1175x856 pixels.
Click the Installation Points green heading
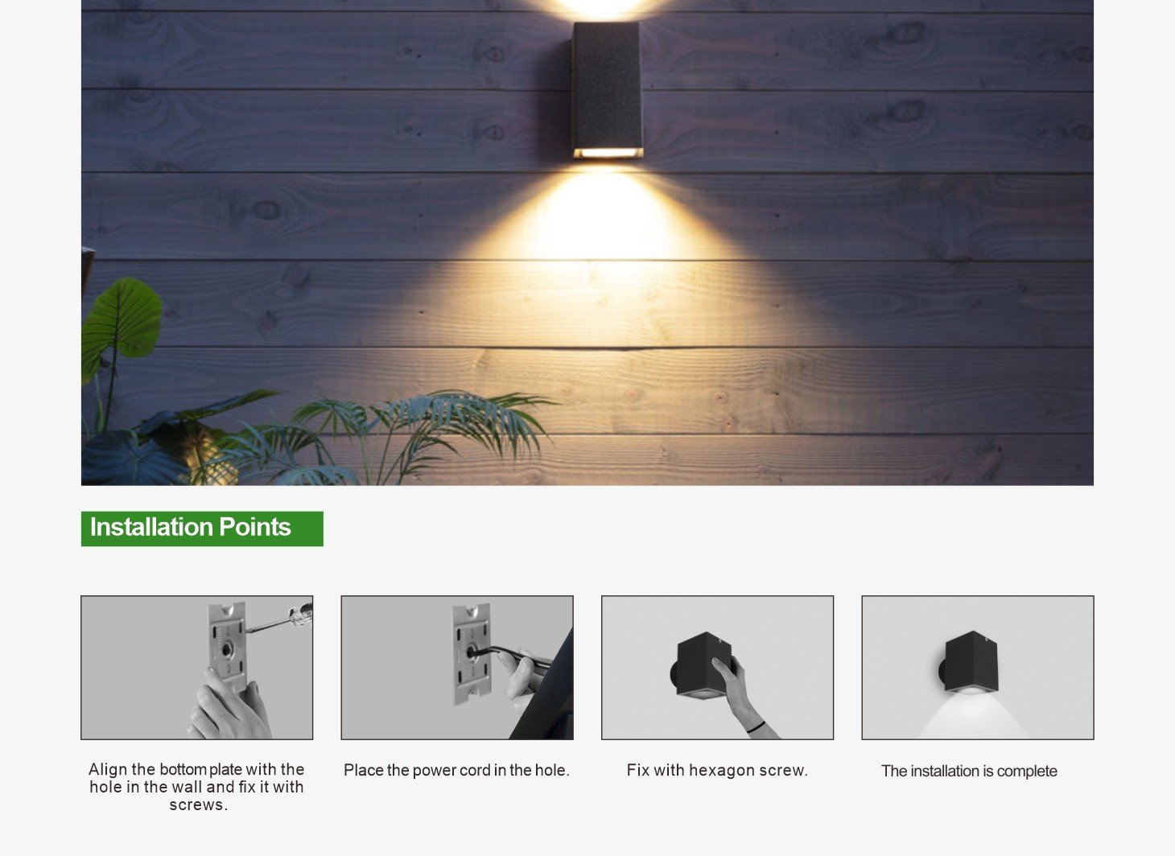[202, 529]
